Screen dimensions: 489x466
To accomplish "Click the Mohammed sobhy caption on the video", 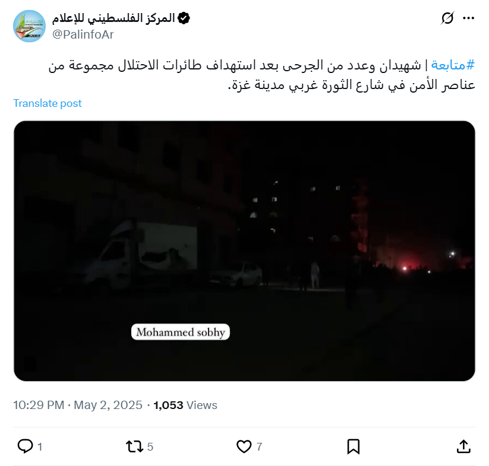I will 181,332.
